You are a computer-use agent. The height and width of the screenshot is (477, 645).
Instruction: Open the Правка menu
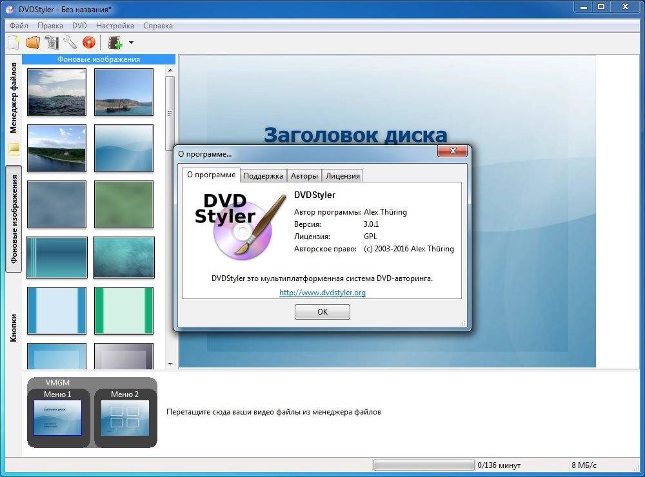coord(50,26)
